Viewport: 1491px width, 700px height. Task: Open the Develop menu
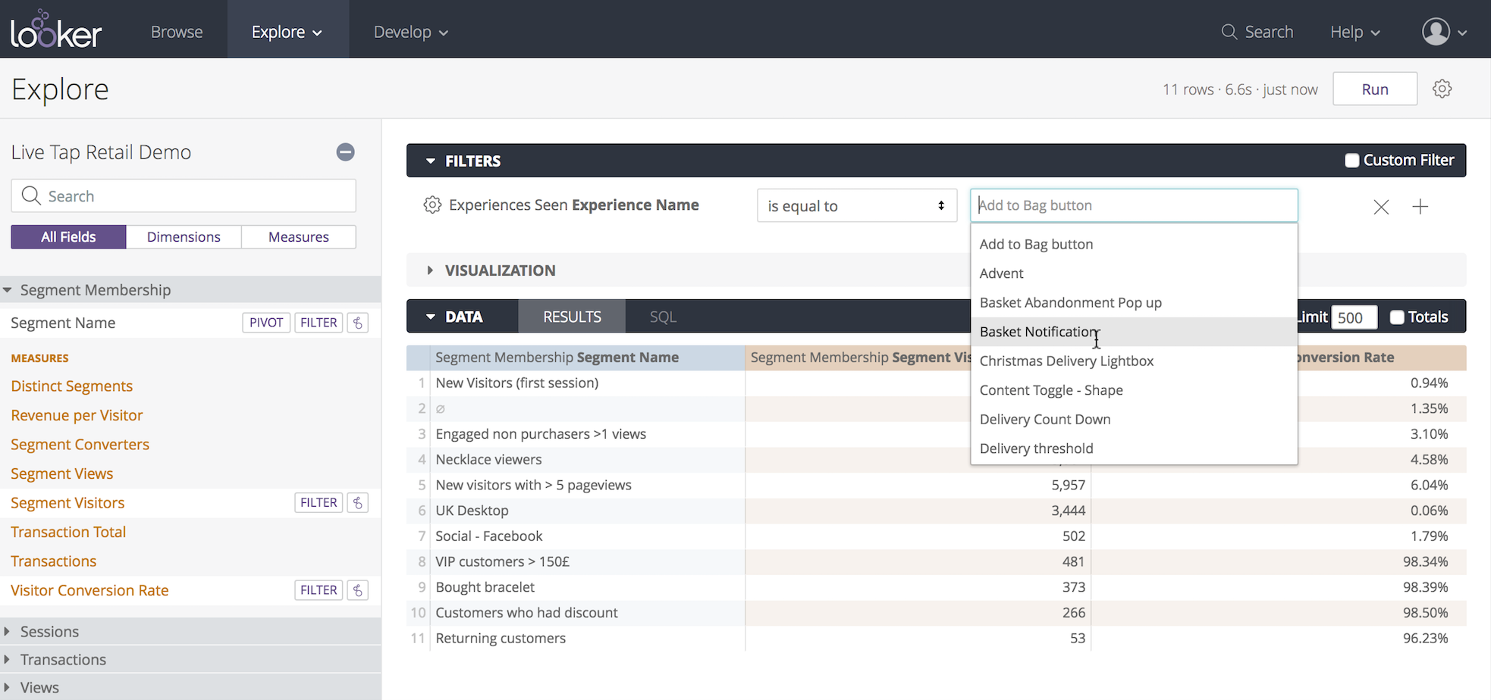click(410, 32)
